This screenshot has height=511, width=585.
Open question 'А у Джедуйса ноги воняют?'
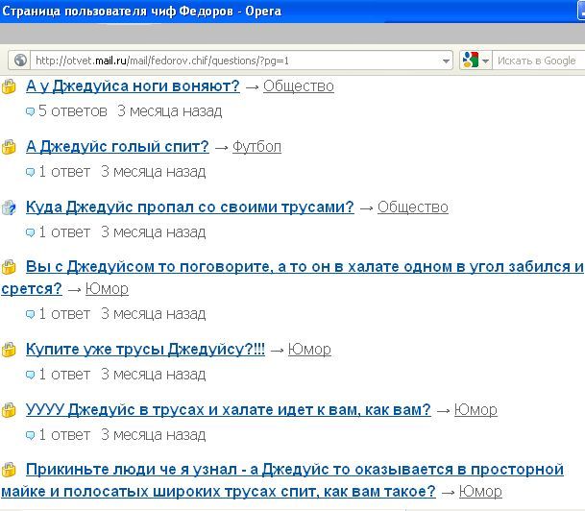click(133, 86)
